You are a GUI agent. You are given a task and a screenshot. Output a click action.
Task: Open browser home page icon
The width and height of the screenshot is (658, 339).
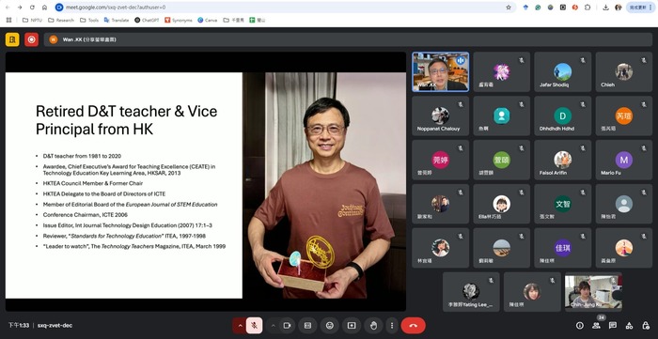point(44,8)
